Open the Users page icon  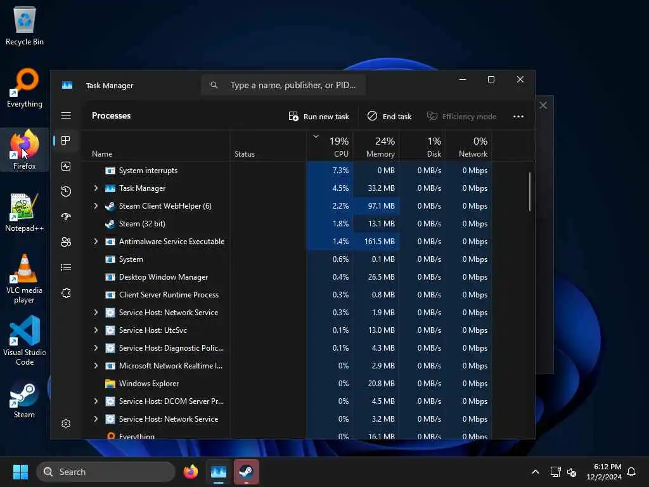click(x=66, y=242)
